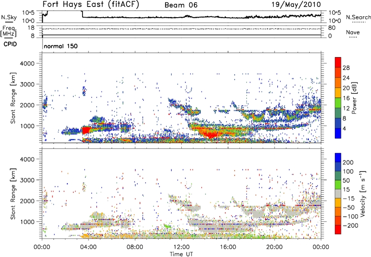This screenshot has width=371, height=257.
Task: Select the 16 label on Power colorbar
Action: [x=346, y=98]
